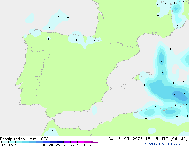Click the 45–50 mm legend color swatch
The image size is (189, 146).
point(88,142)
